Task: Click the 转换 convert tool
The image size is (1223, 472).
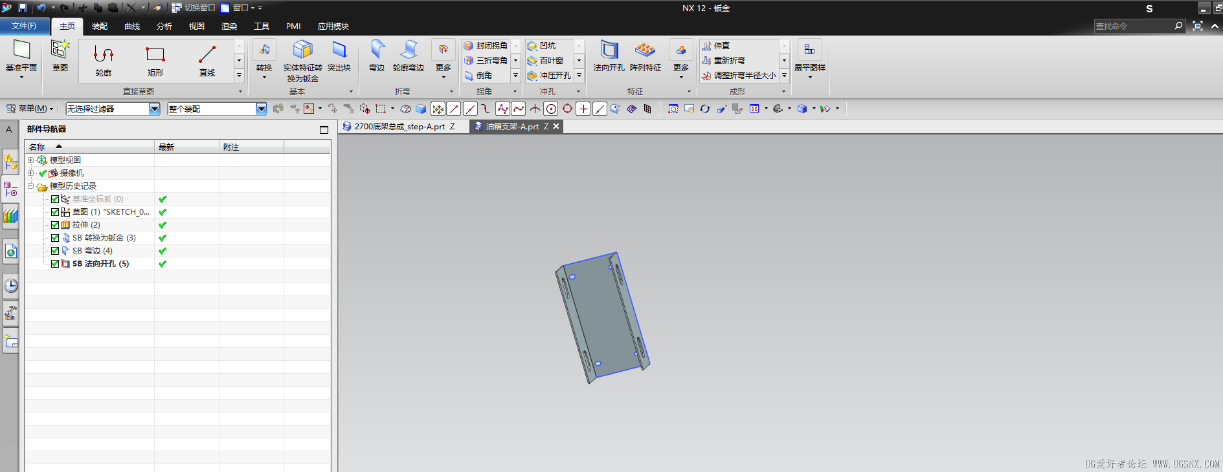Action: 264,58
